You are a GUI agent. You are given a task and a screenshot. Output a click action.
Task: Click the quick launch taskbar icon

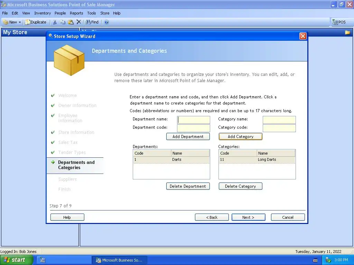point(43,260)
